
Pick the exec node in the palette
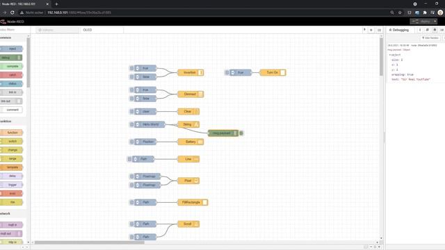click(11, 193)
